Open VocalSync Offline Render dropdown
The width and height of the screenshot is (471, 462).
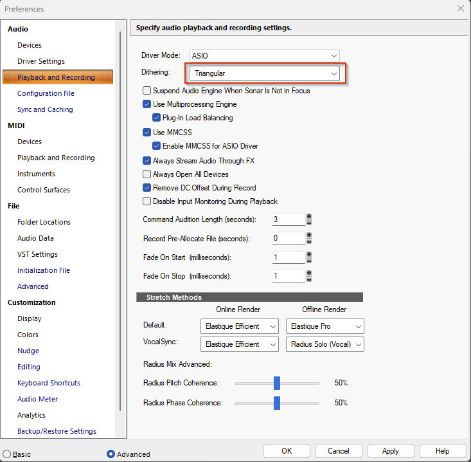point(324,344)
